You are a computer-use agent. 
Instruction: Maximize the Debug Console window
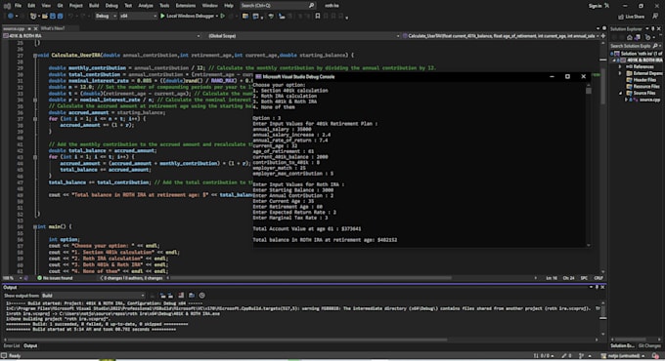567,77
